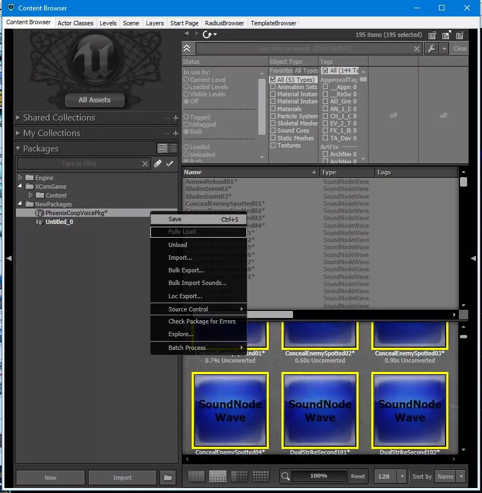This screenshot has width=482, height=493.
Task: Check the Textures object type filter
Action: [x=273, y=146]
